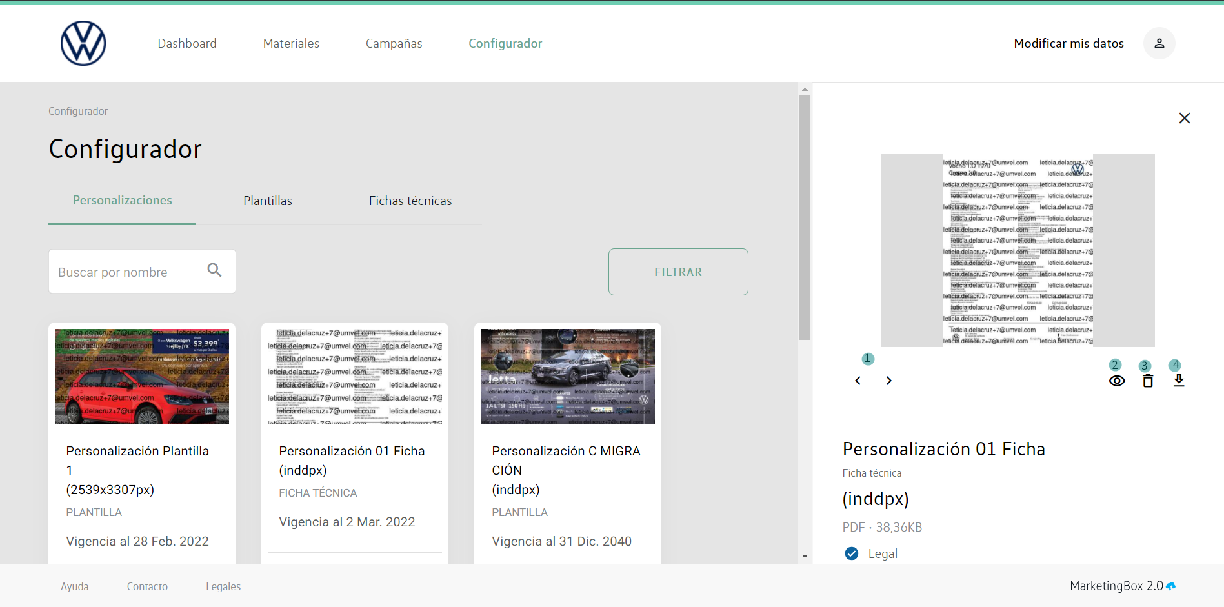The image size is (1224, 607).
Task: Open Personalización Plantilla 1 thumbnail
Action: click(142, 377)
